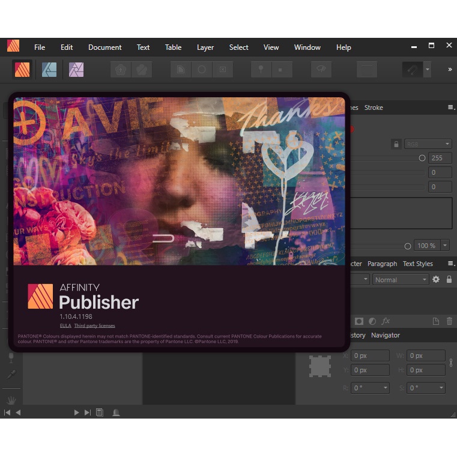
Task: Expand the Normal blend mode dropdown
Action: (400, 279)
